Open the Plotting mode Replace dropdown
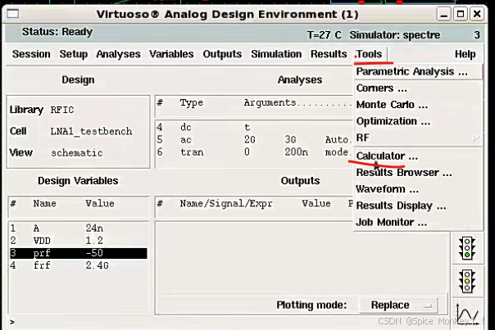This screenshot has height=330, width=495. [398, 305]
